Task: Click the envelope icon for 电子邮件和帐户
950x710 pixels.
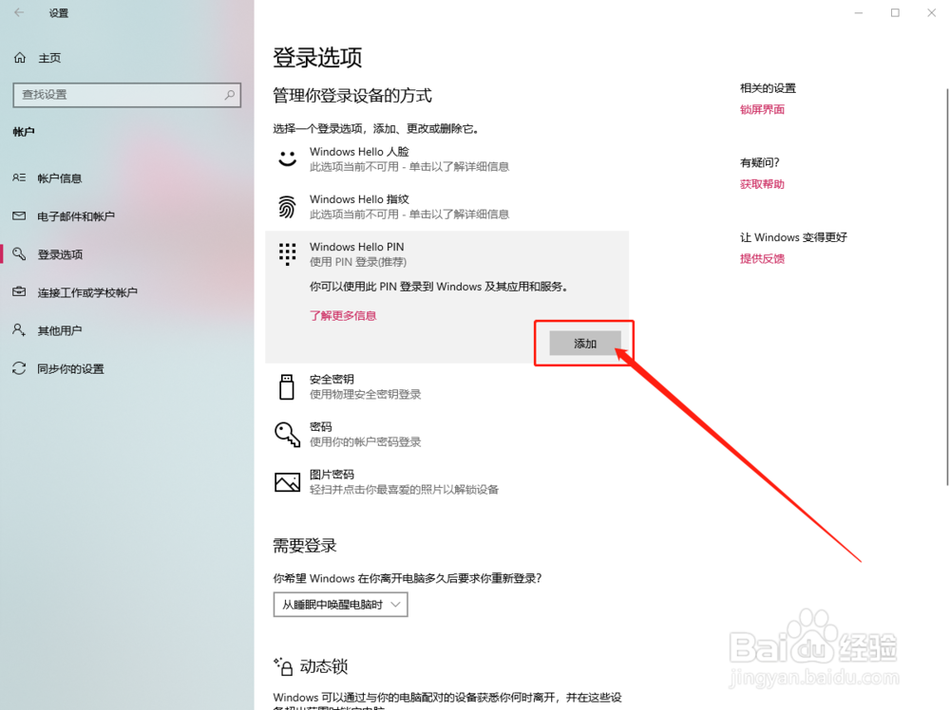Action: (x=19, y=216)
